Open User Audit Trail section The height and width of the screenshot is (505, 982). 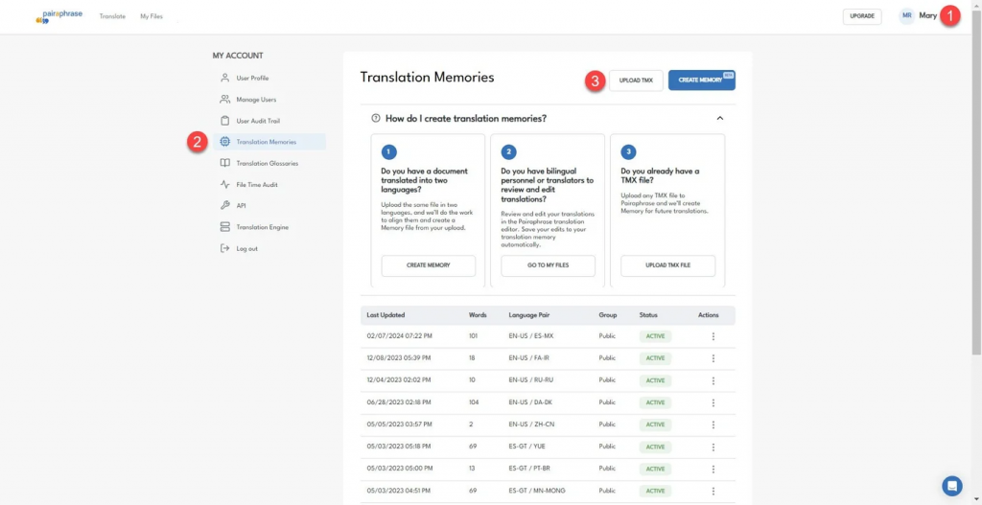coord(258,121)
